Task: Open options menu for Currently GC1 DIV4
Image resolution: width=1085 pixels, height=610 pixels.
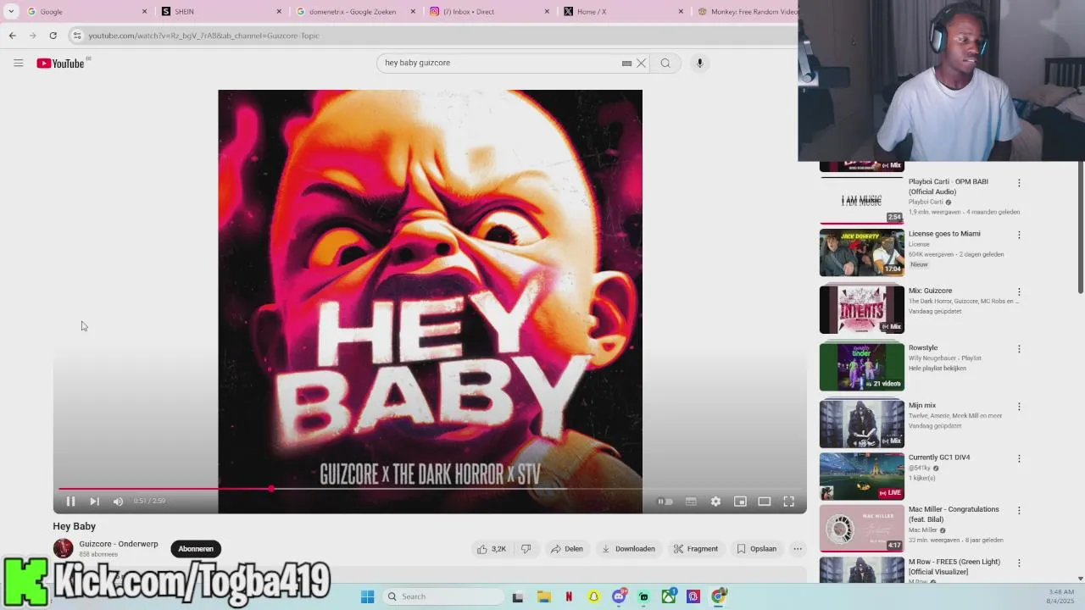Action: point(1019,458)
